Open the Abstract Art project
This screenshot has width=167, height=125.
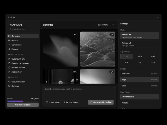pos(17,72)
